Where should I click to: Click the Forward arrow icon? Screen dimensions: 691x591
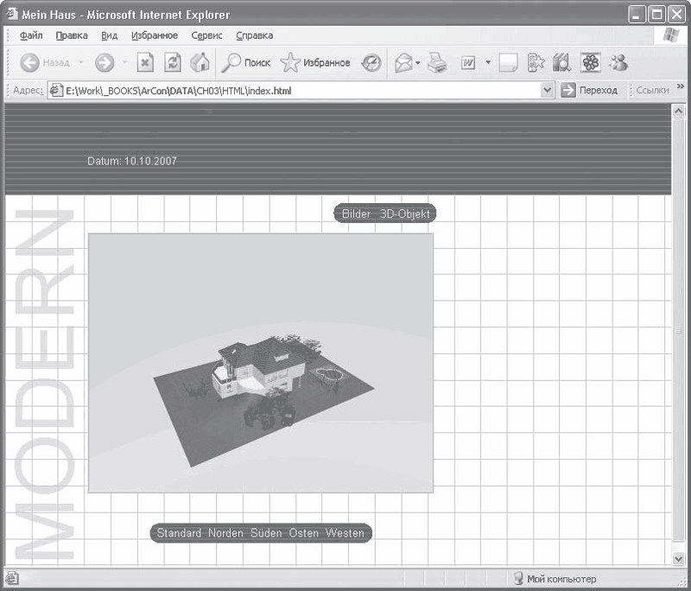(105, 63)
